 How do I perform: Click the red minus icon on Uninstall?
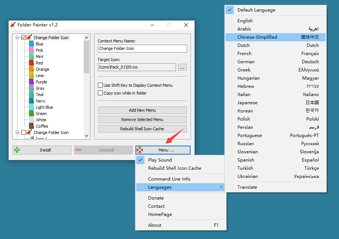[79, 150]
